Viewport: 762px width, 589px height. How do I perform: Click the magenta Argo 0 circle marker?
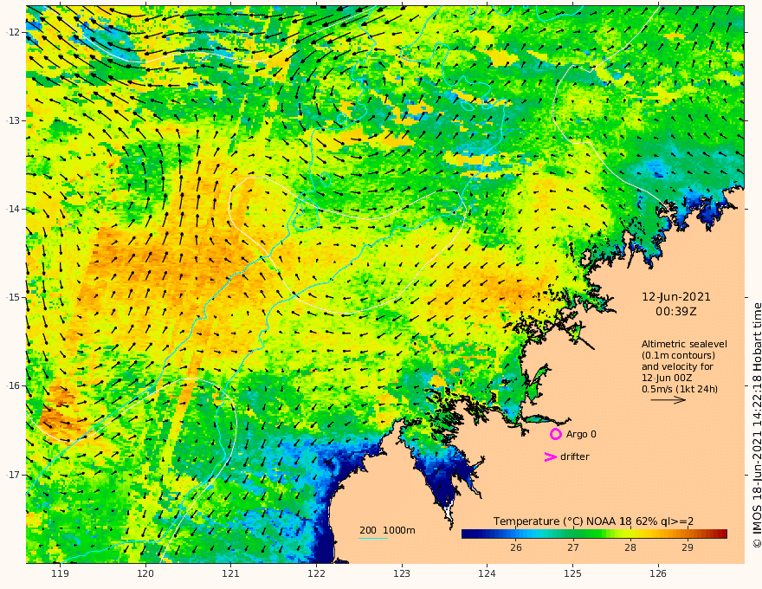coord(555,434)
